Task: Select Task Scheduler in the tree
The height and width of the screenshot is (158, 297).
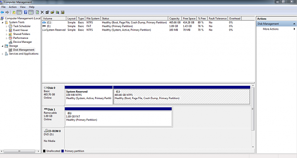Action: click(x=22, y=26)
